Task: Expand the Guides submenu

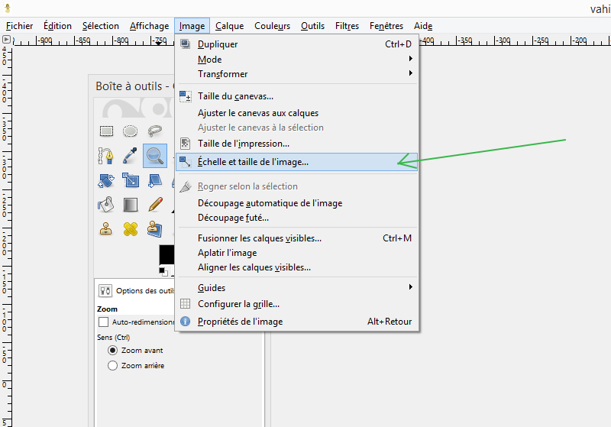Action: tap(297, 288)
